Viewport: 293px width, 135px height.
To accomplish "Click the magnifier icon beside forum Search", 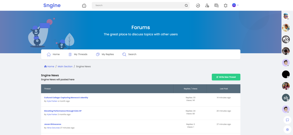I will point(124,54).
